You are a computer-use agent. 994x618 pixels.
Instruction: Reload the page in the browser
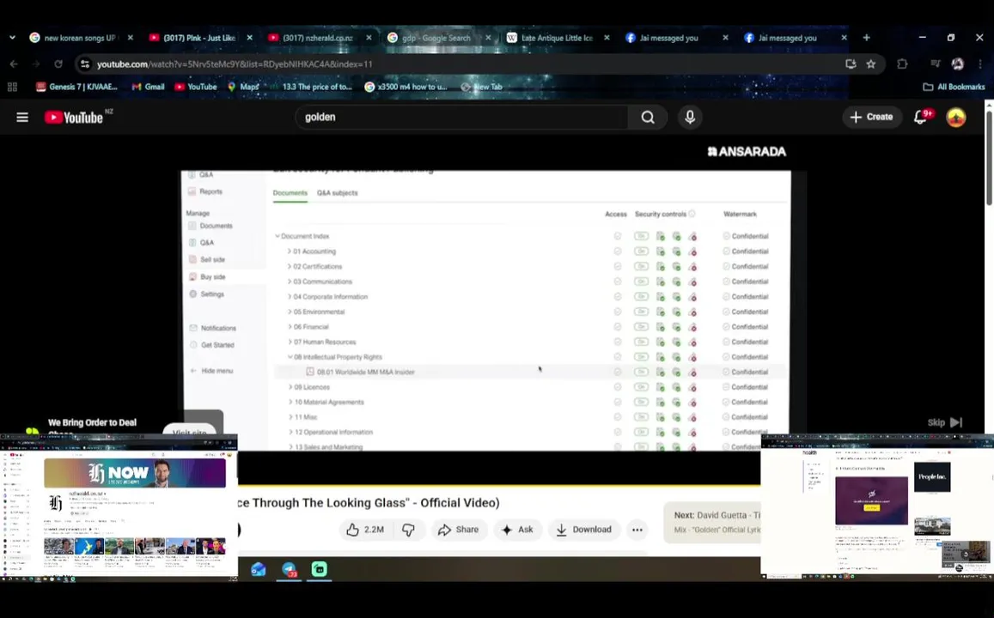[58, 64]
